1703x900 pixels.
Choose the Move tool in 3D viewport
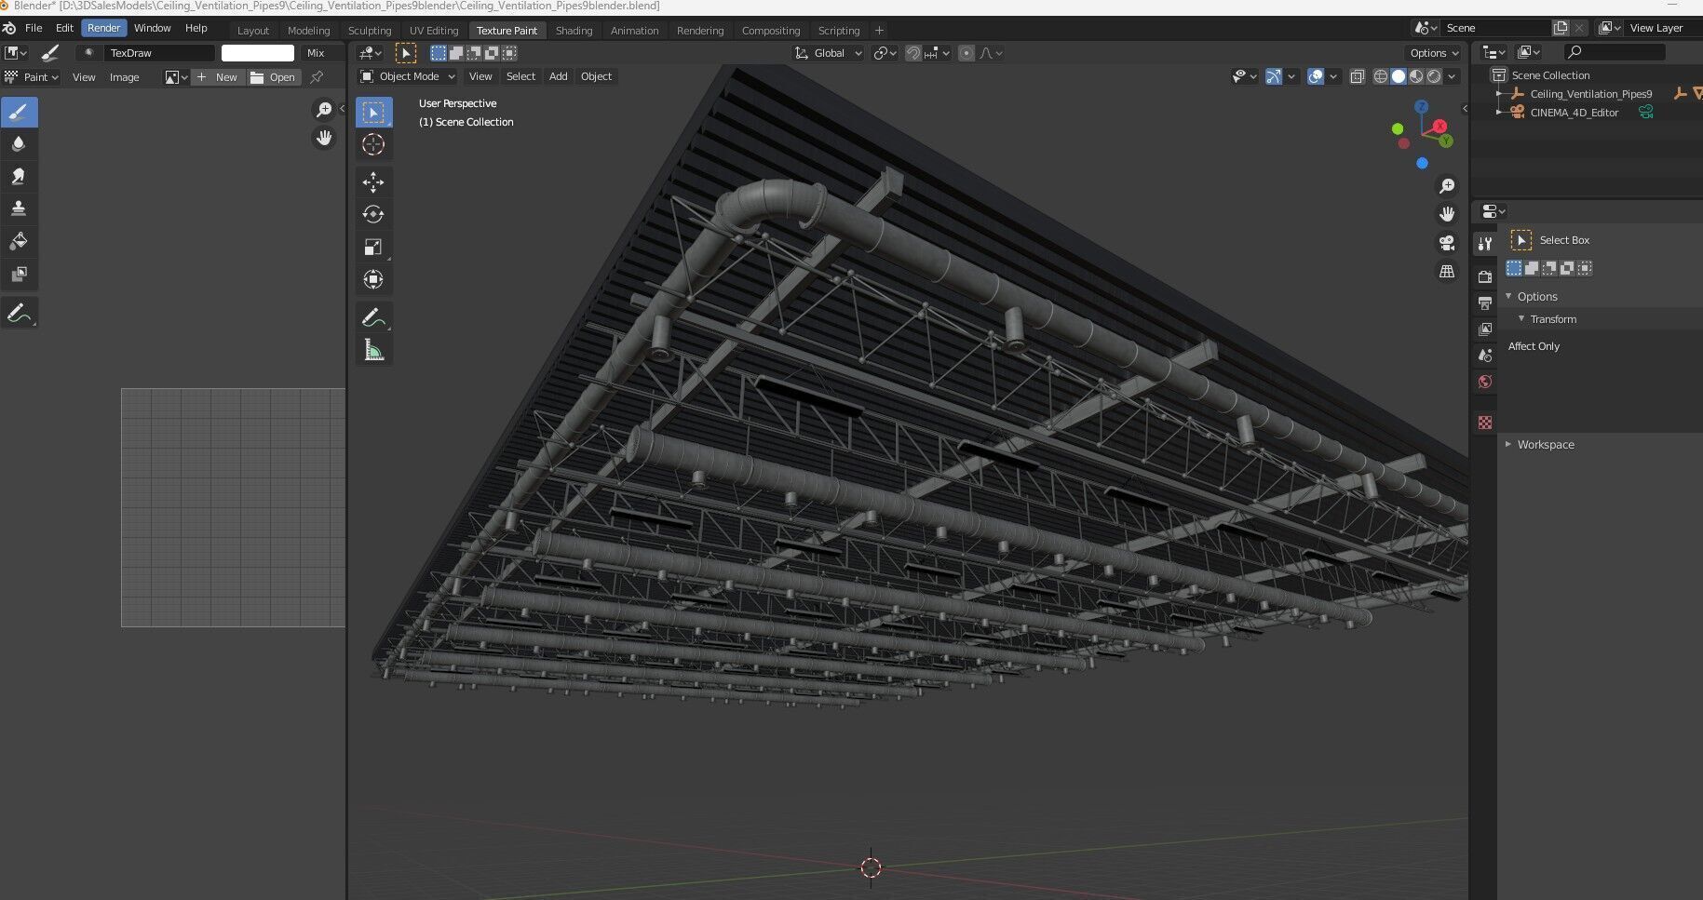point(373,182)
